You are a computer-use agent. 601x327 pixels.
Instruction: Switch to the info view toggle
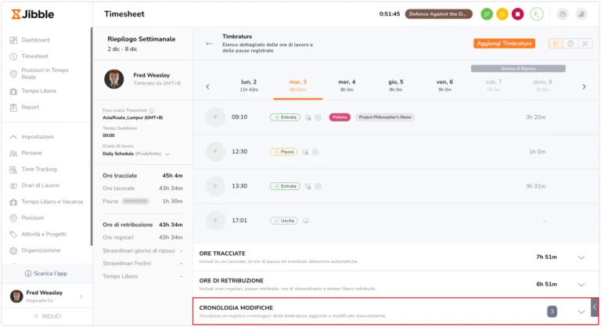coord(570,44)
